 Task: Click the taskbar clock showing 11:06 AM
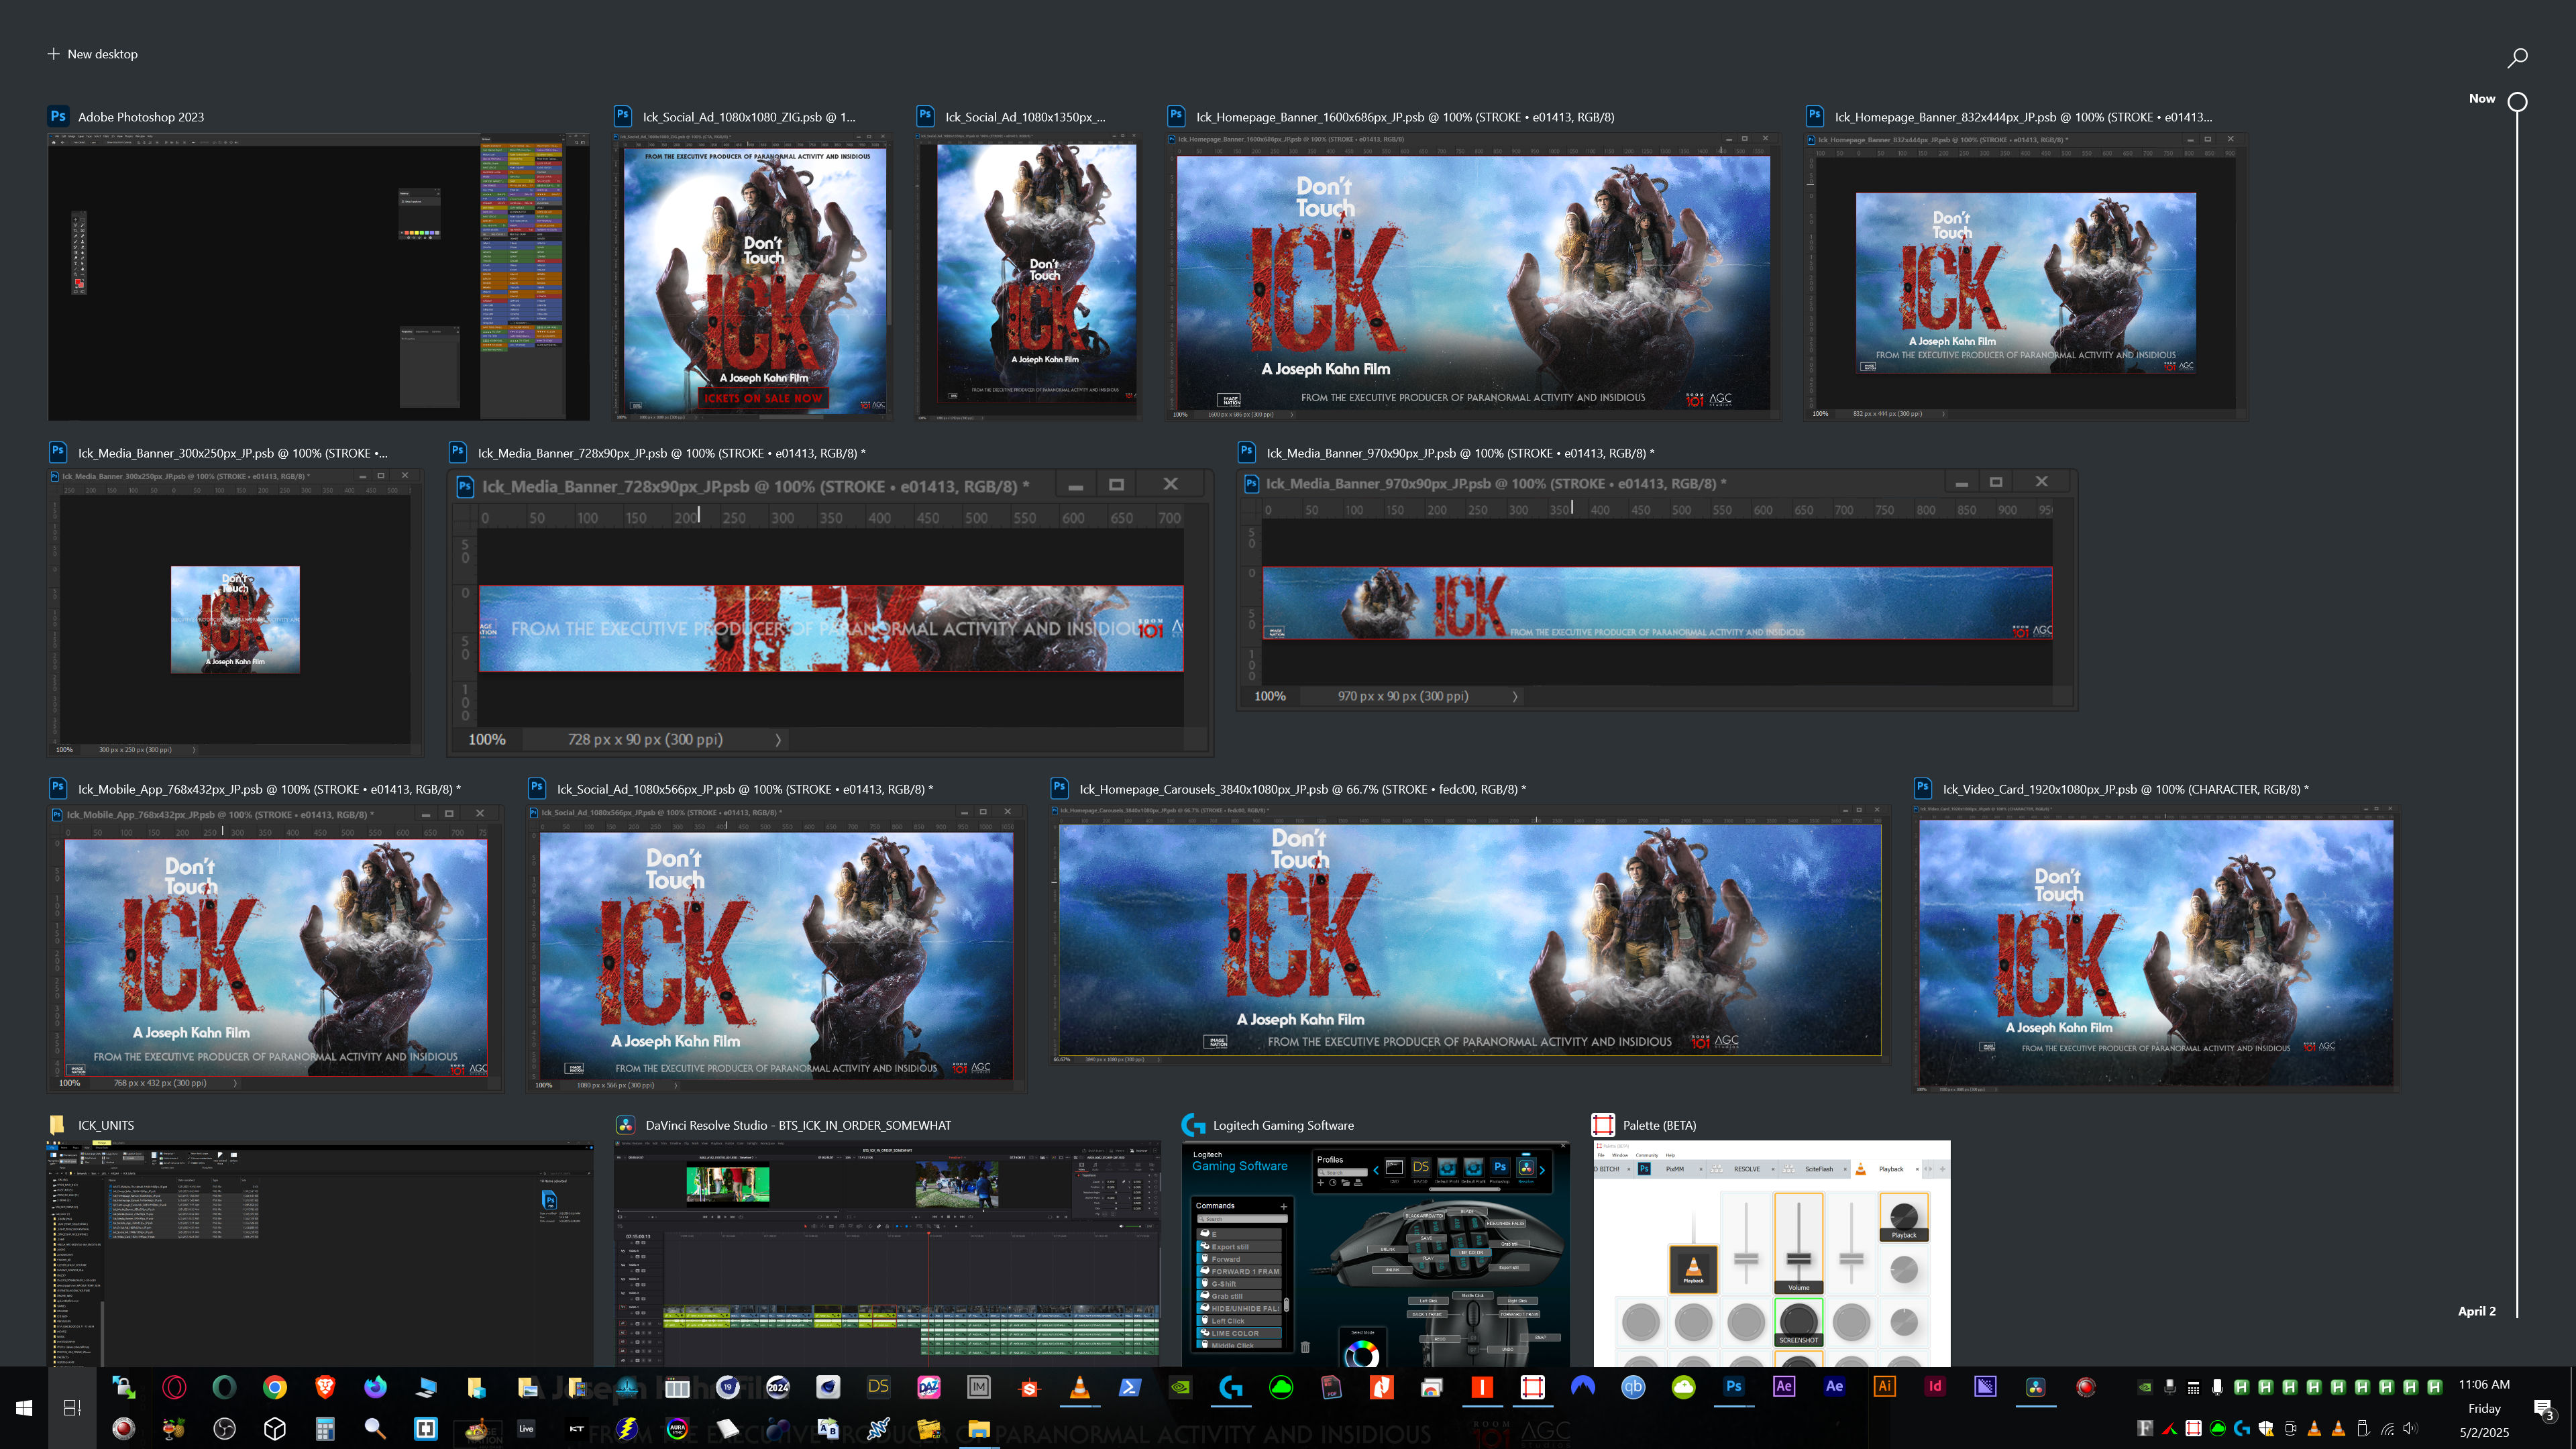(2484, 1408)
